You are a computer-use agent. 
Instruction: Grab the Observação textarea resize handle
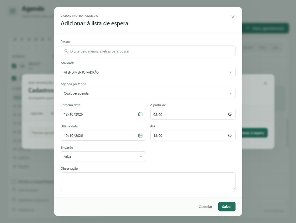234,189
